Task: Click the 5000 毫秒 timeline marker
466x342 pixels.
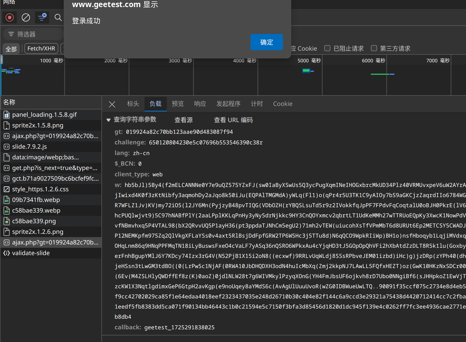Action: (x=309, y=61)
